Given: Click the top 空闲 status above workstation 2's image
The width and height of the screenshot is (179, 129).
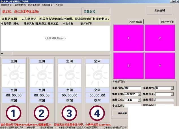Looking at the screenshot, I should coord(42,61).
